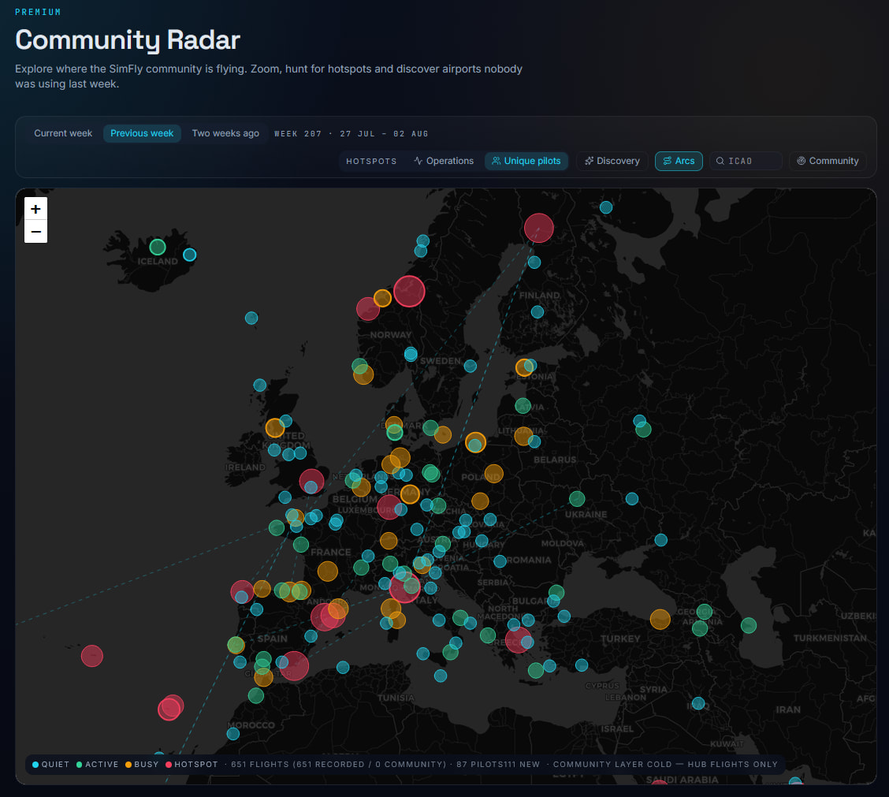Open the big red hotspot above Norway label
889x797 pixels.
click(409, 291)
